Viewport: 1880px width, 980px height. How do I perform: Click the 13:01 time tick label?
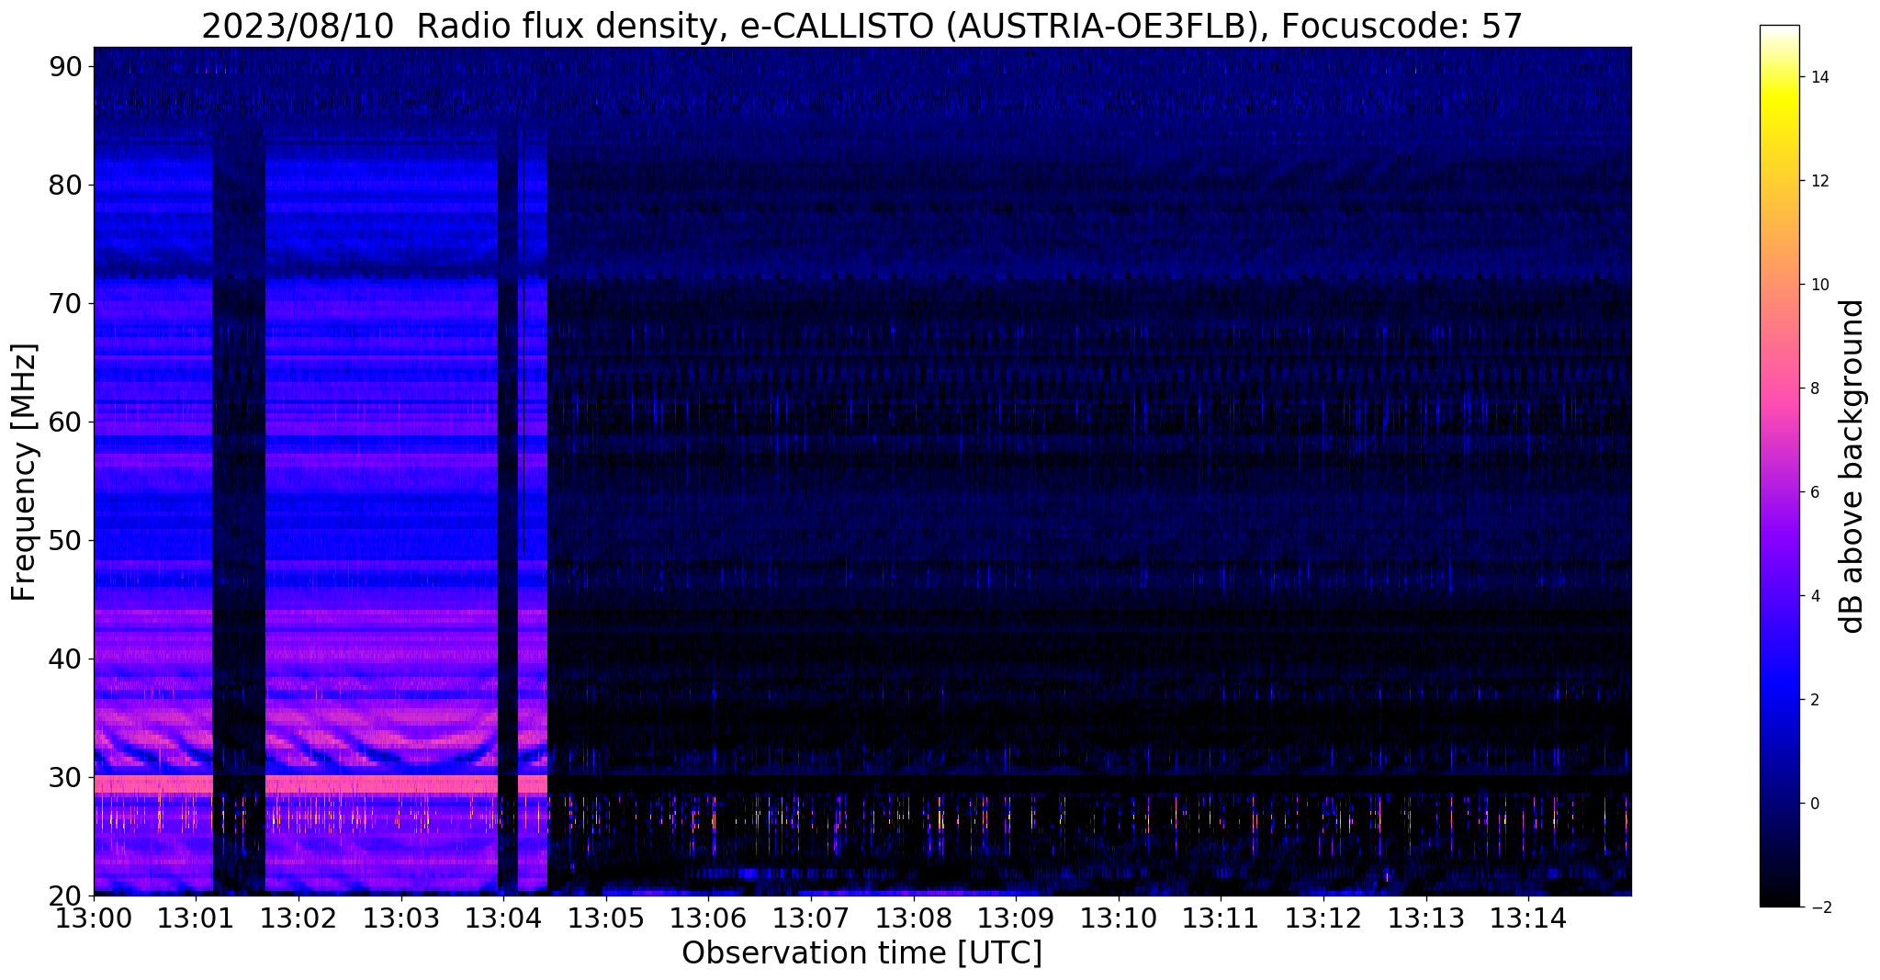pyautogui.click(x=197, y=918)
